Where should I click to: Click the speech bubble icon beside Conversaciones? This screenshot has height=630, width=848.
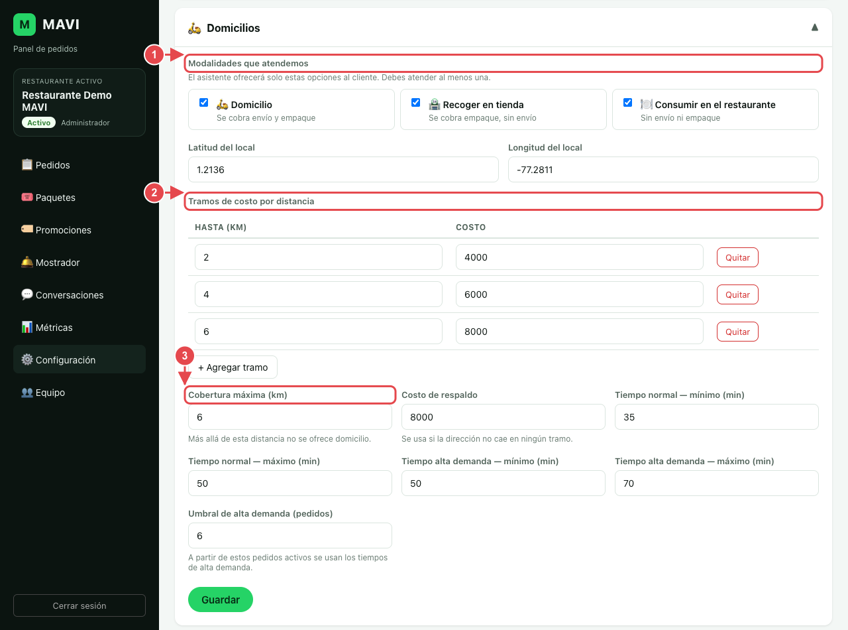pyautogui.click(x=27, y=294)
